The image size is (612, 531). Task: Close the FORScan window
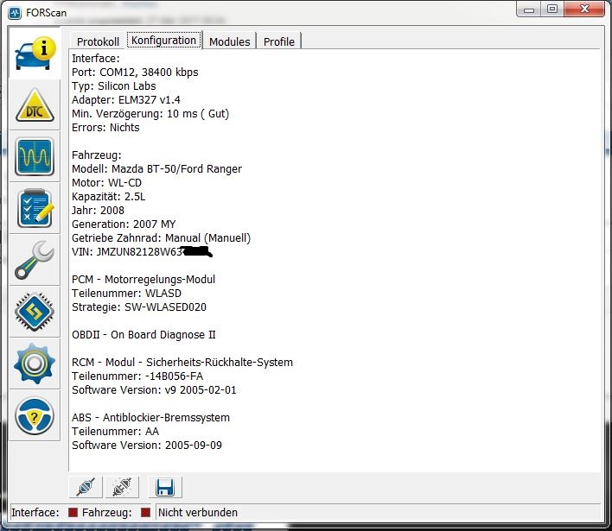[x=584, y=9]
